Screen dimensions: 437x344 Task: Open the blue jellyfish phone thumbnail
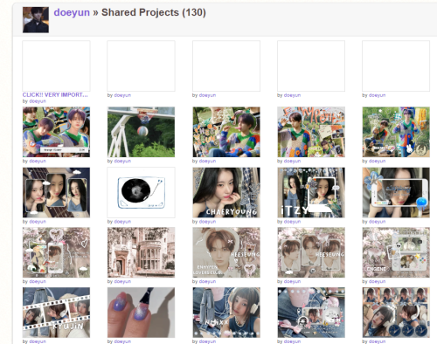click(x=396, y=192)
